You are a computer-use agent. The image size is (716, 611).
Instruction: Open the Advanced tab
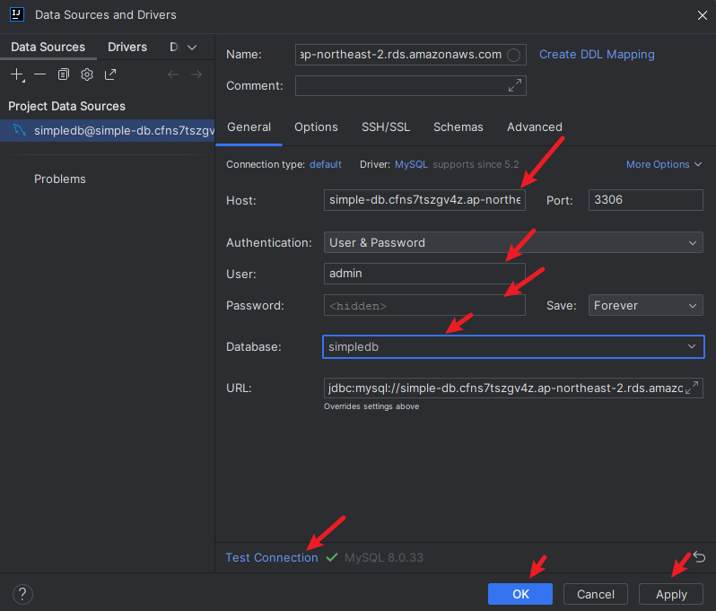click(x=535, y=127)
